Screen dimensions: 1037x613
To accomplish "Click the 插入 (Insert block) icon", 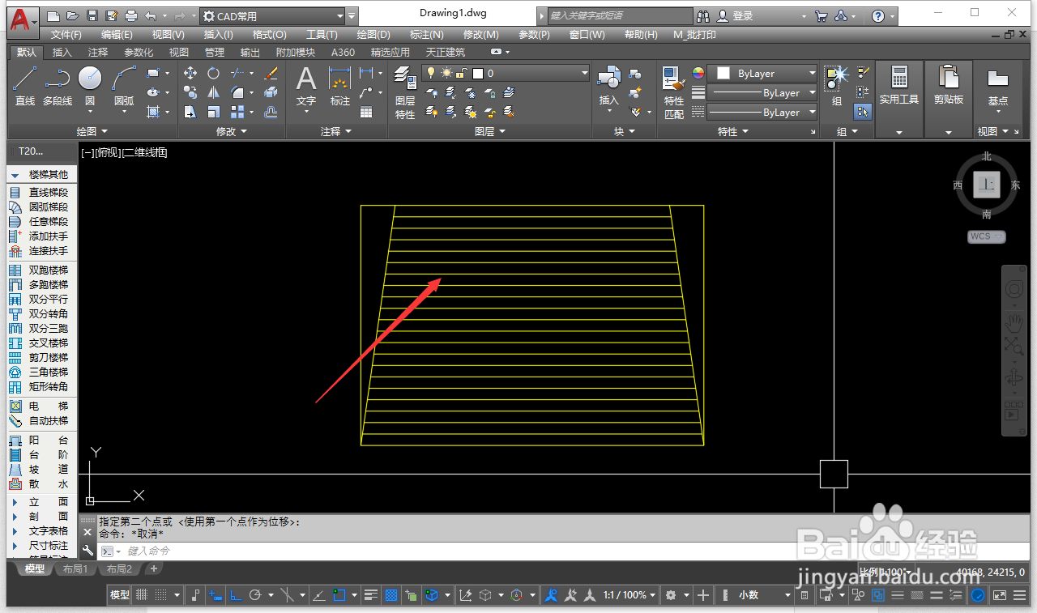I will tap(608, 86).
